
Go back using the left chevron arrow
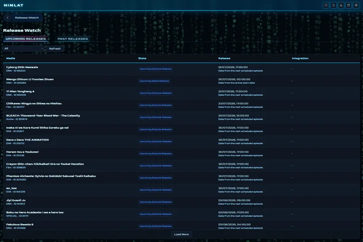pyautogui.click(x=8, y=18)
